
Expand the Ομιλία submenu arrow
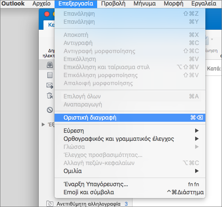(x=197, y=171)
